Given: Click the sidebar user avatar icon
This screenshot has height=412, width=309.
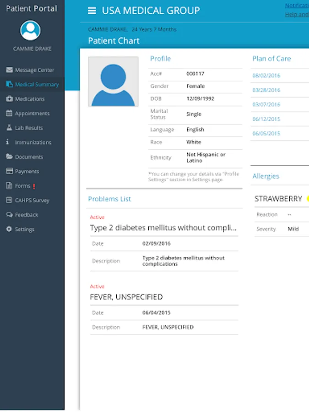Looking at the screenshot, I should tap(31, 31).
